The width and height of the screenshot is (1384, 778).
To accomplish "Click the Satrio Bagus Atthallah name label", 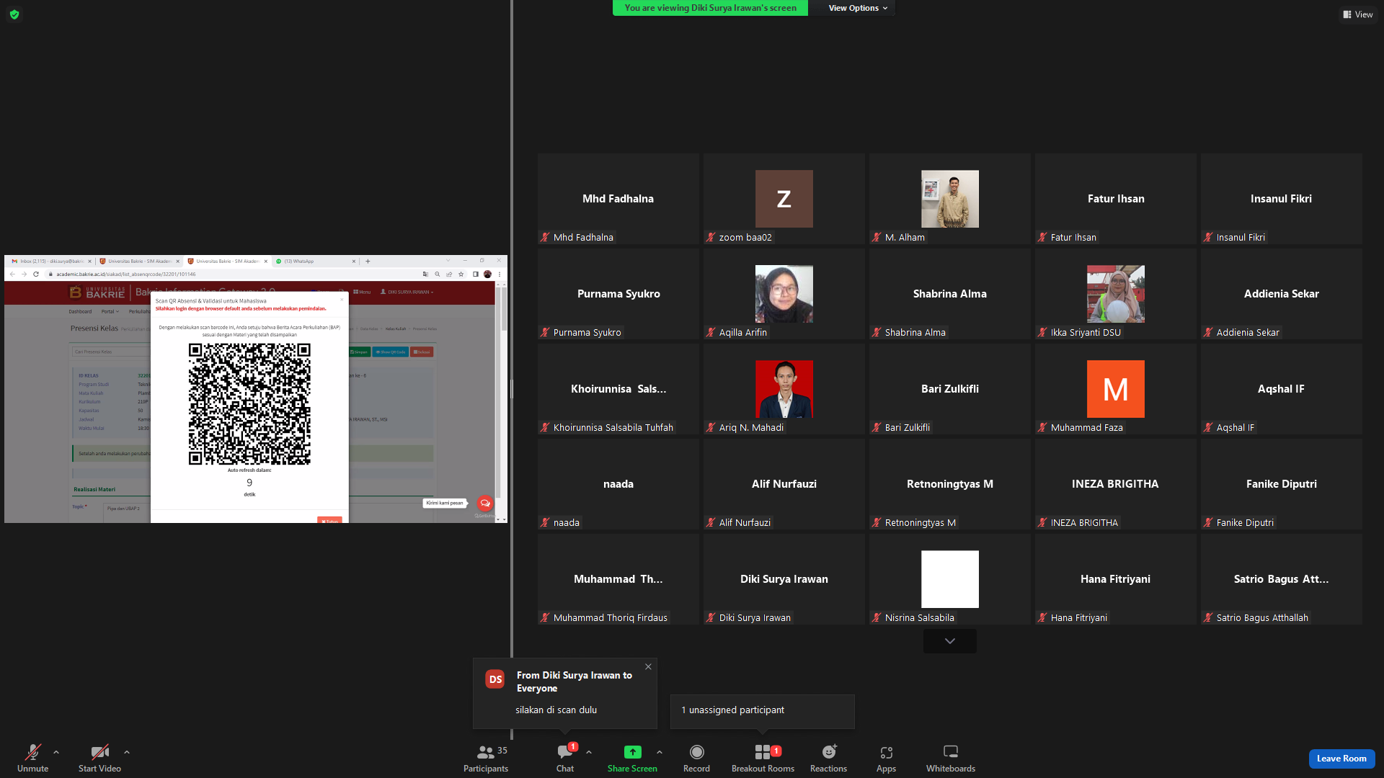I will pyautogui.click(x=1262, y=618).
